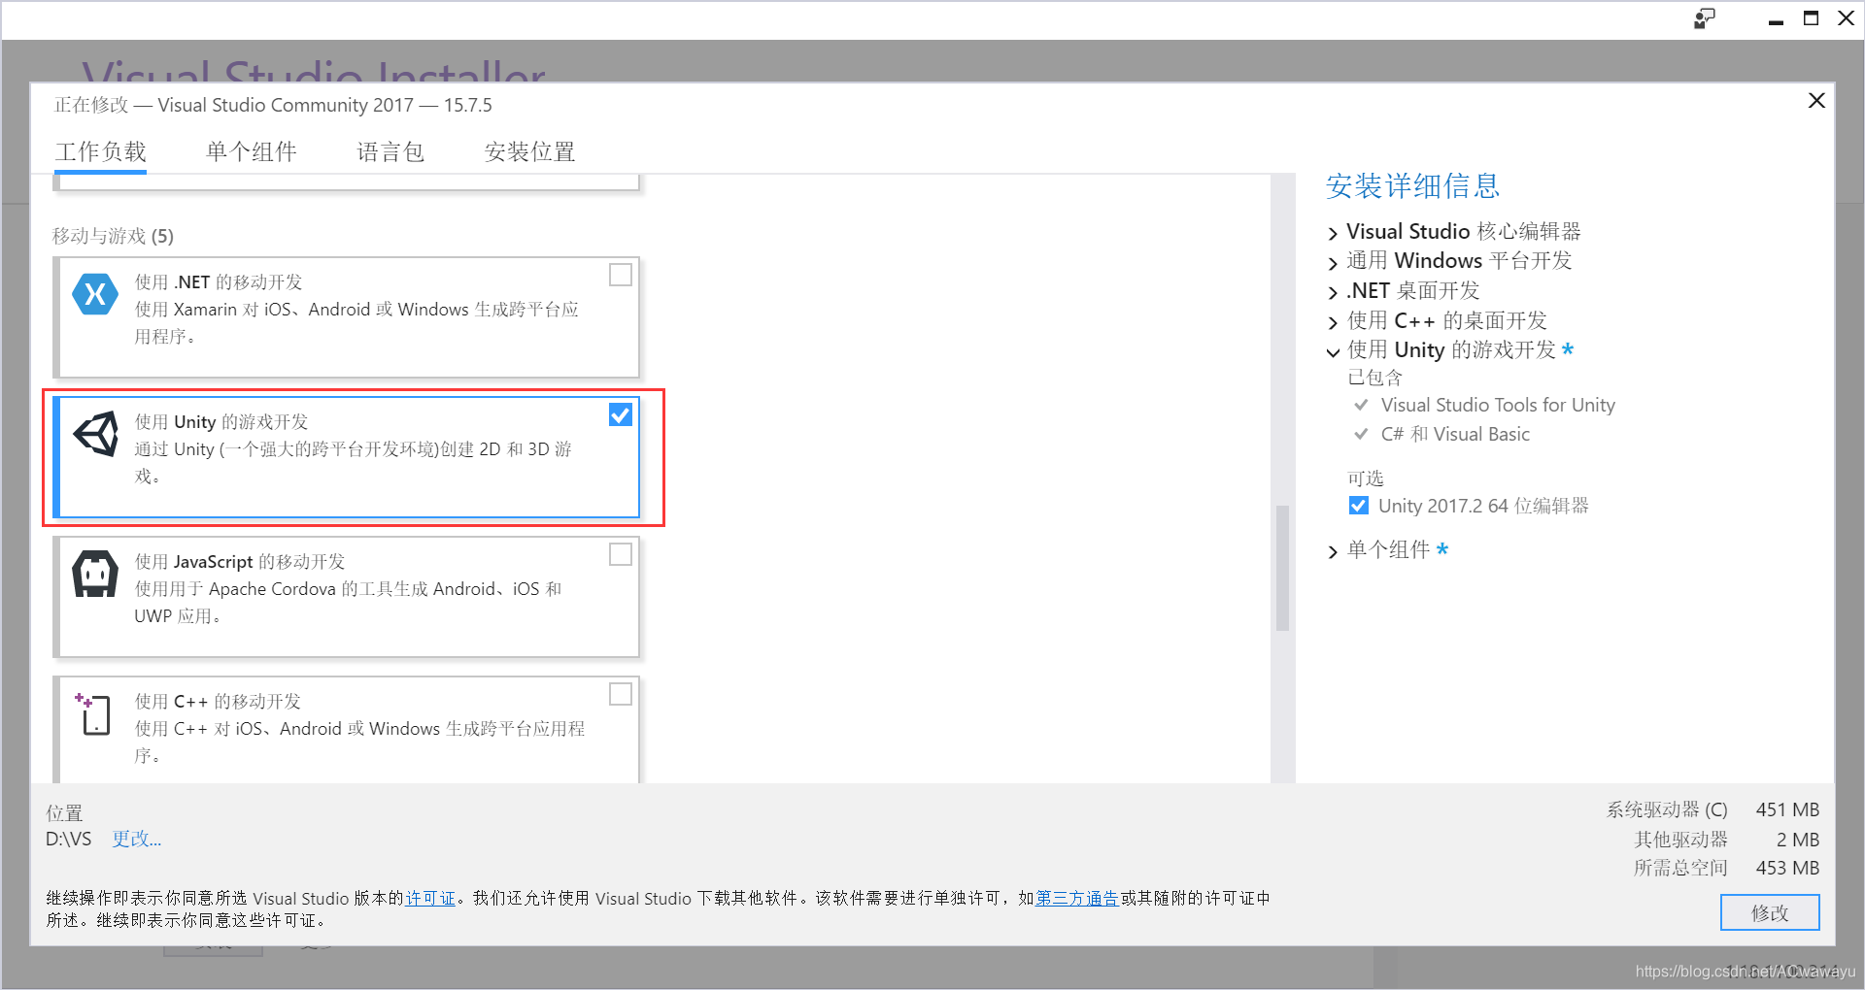This screenshot has height=990, width=1865.
Task: Expand the 单个组件 summary section
Action: [1333, 551]
